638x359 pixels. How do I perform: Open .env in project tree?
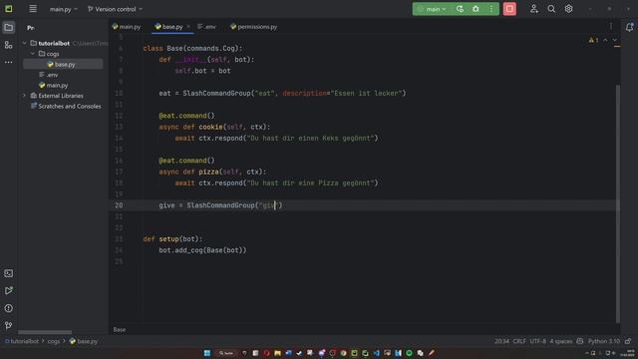pos(49,75)
